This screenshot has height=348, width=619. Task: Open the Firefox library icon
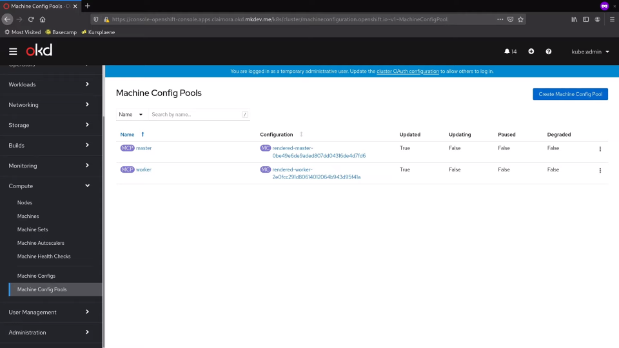coord(575,19)
